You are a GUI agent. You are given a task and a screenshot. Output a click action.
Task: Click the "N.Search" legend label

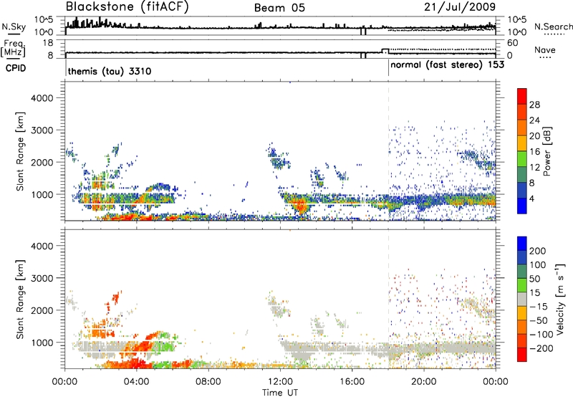(553, 27)
